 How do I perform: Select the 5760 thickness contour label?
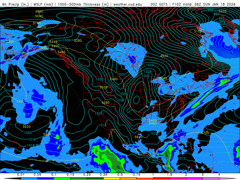166,166
